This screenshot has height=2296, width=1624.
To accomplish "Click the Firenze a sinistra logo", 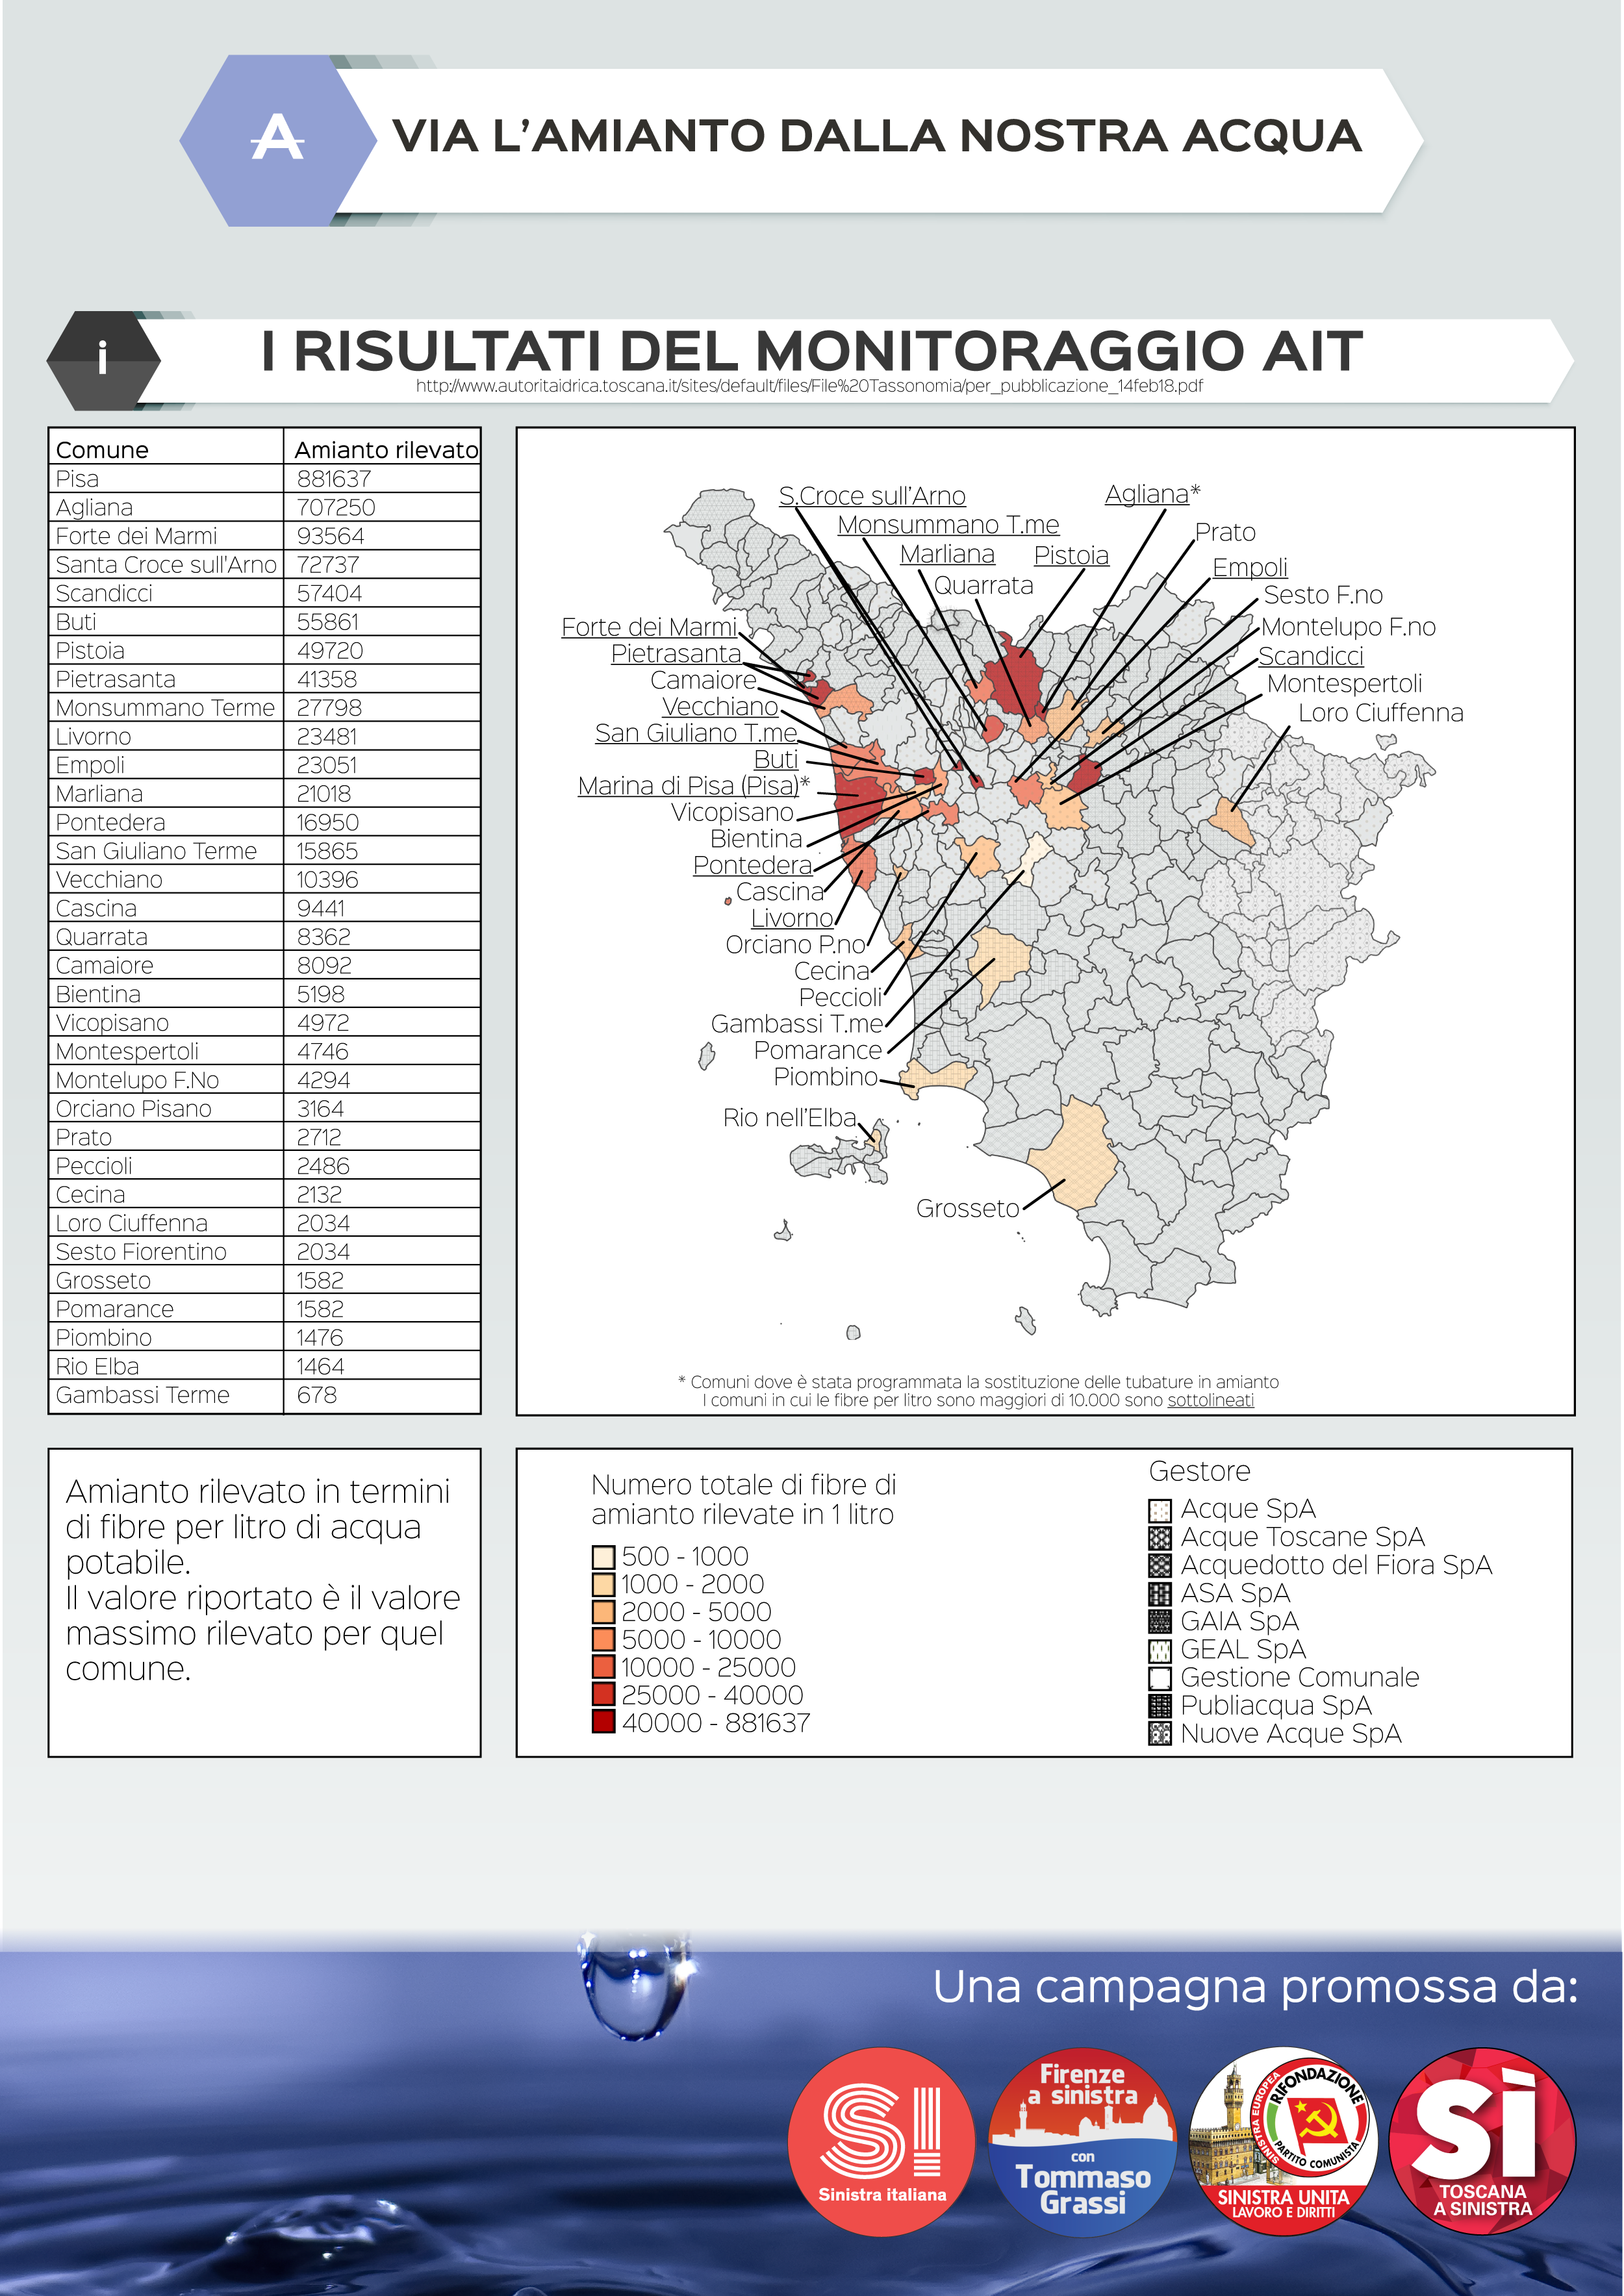I will (x=1082, y=2141).
